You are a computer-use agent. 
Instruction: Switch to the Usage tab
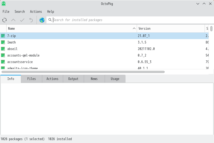(115, 79)
